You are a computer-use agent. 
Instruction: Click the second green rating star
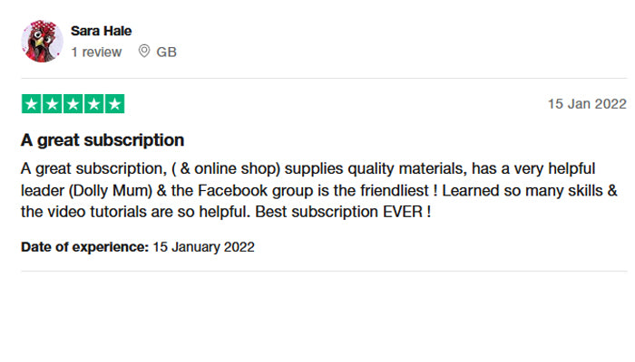click(52, 104)
